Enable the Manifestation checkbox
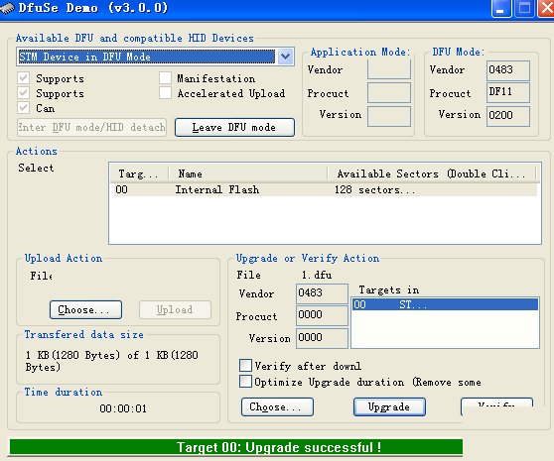This screenshot has height=461, width=554. [x=165, y=78]
